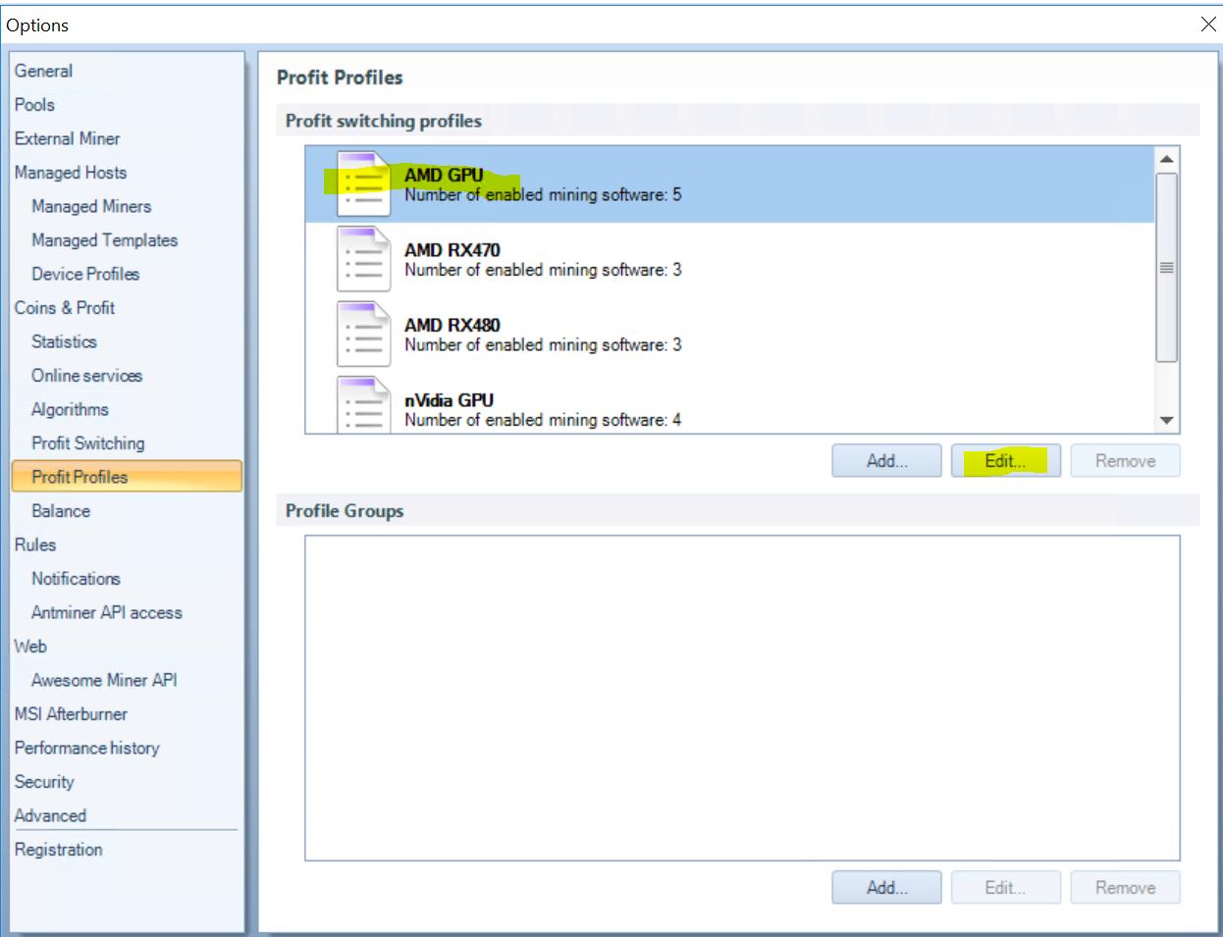1223x937 pixels.
Task: Close the Options window
Action: tap(1208, 25)
